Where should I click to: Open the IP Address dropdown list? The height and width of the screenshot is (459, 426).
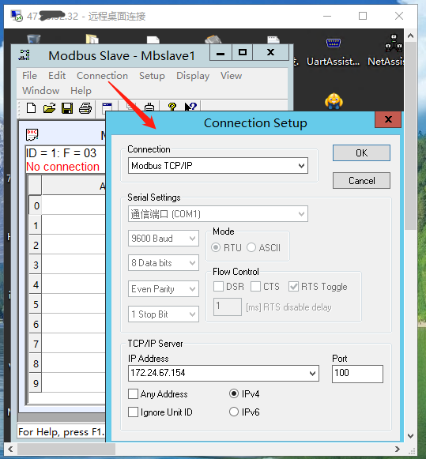312,374
